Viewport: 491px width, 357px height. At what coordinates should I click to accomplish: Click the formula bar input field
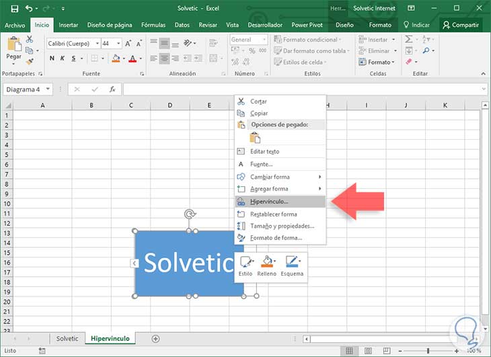pyautogui.click(x=305, y=89)
